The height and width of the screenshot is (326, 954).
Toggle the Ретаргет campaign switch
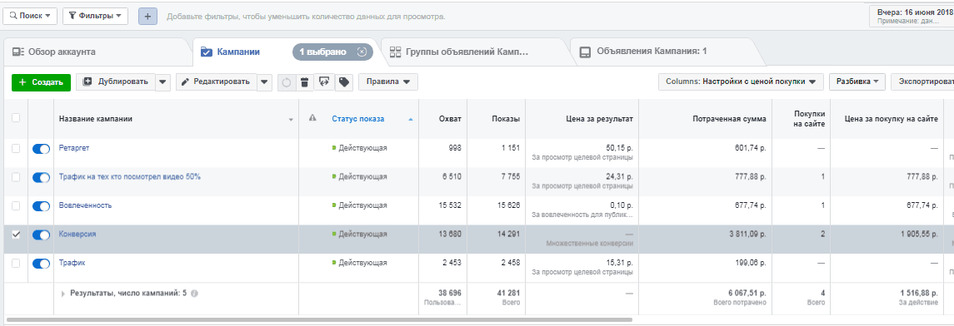41,150
